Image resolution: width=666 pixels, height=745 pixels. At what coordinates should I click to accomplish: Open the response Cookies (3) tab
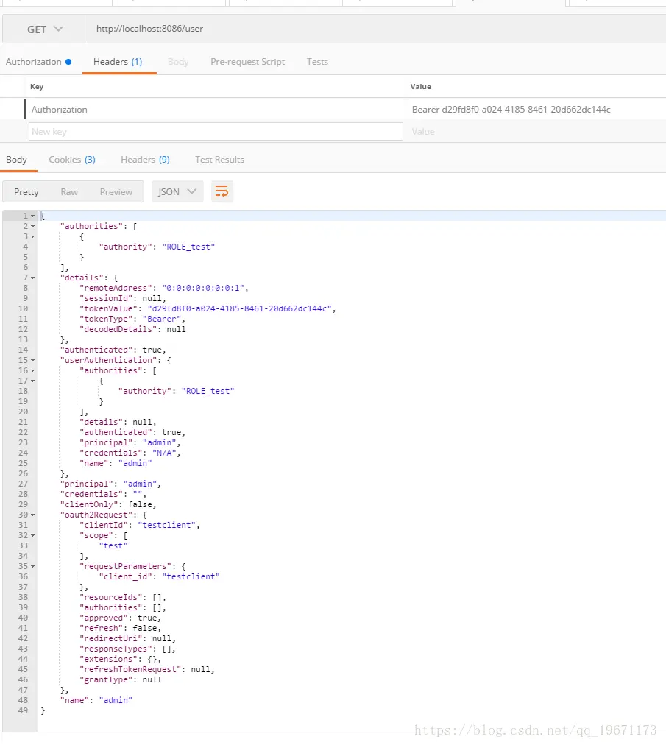pos(72,160)
